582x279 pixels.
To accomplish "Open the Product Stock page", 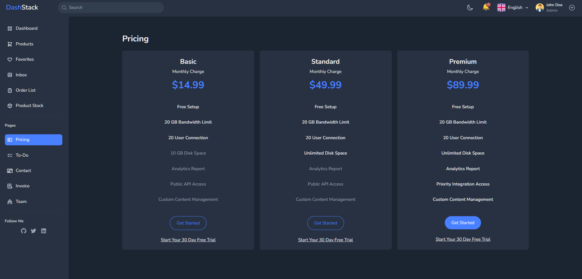I will pyautogui.click(x=29, y=105).
